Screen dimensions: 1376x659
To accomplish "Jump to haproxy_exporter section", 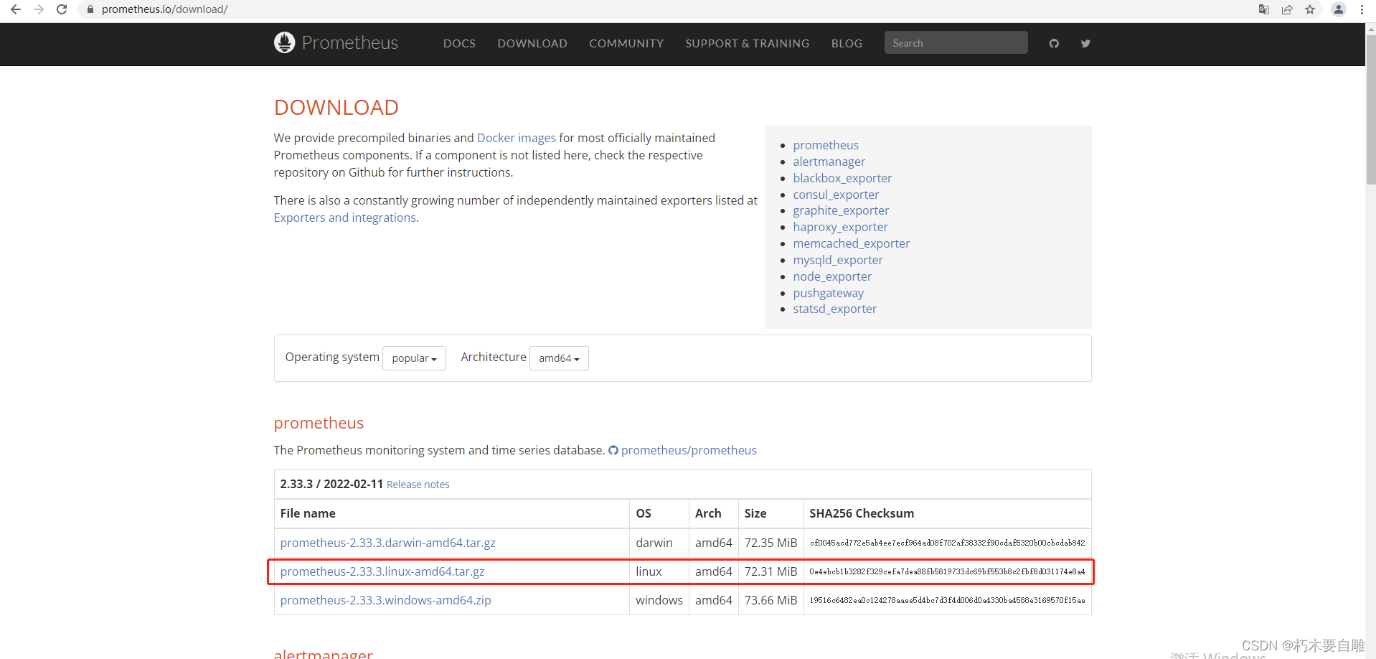I will tap(840, 227).
